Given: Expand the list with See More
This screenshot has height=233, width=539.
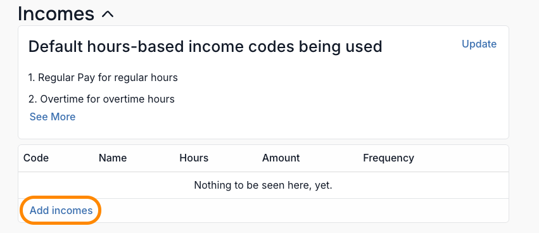Looking at the screenshot, I should (x=53, y=117).
